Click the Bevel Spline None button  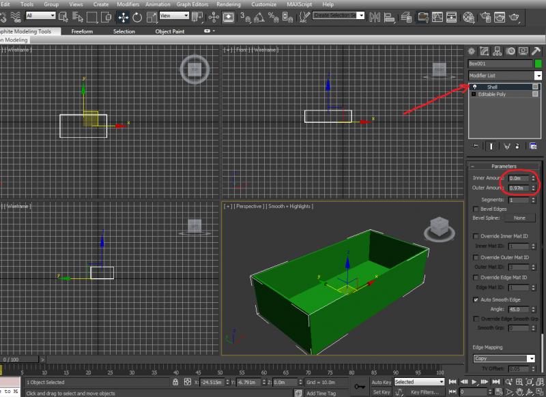[519, 218]
